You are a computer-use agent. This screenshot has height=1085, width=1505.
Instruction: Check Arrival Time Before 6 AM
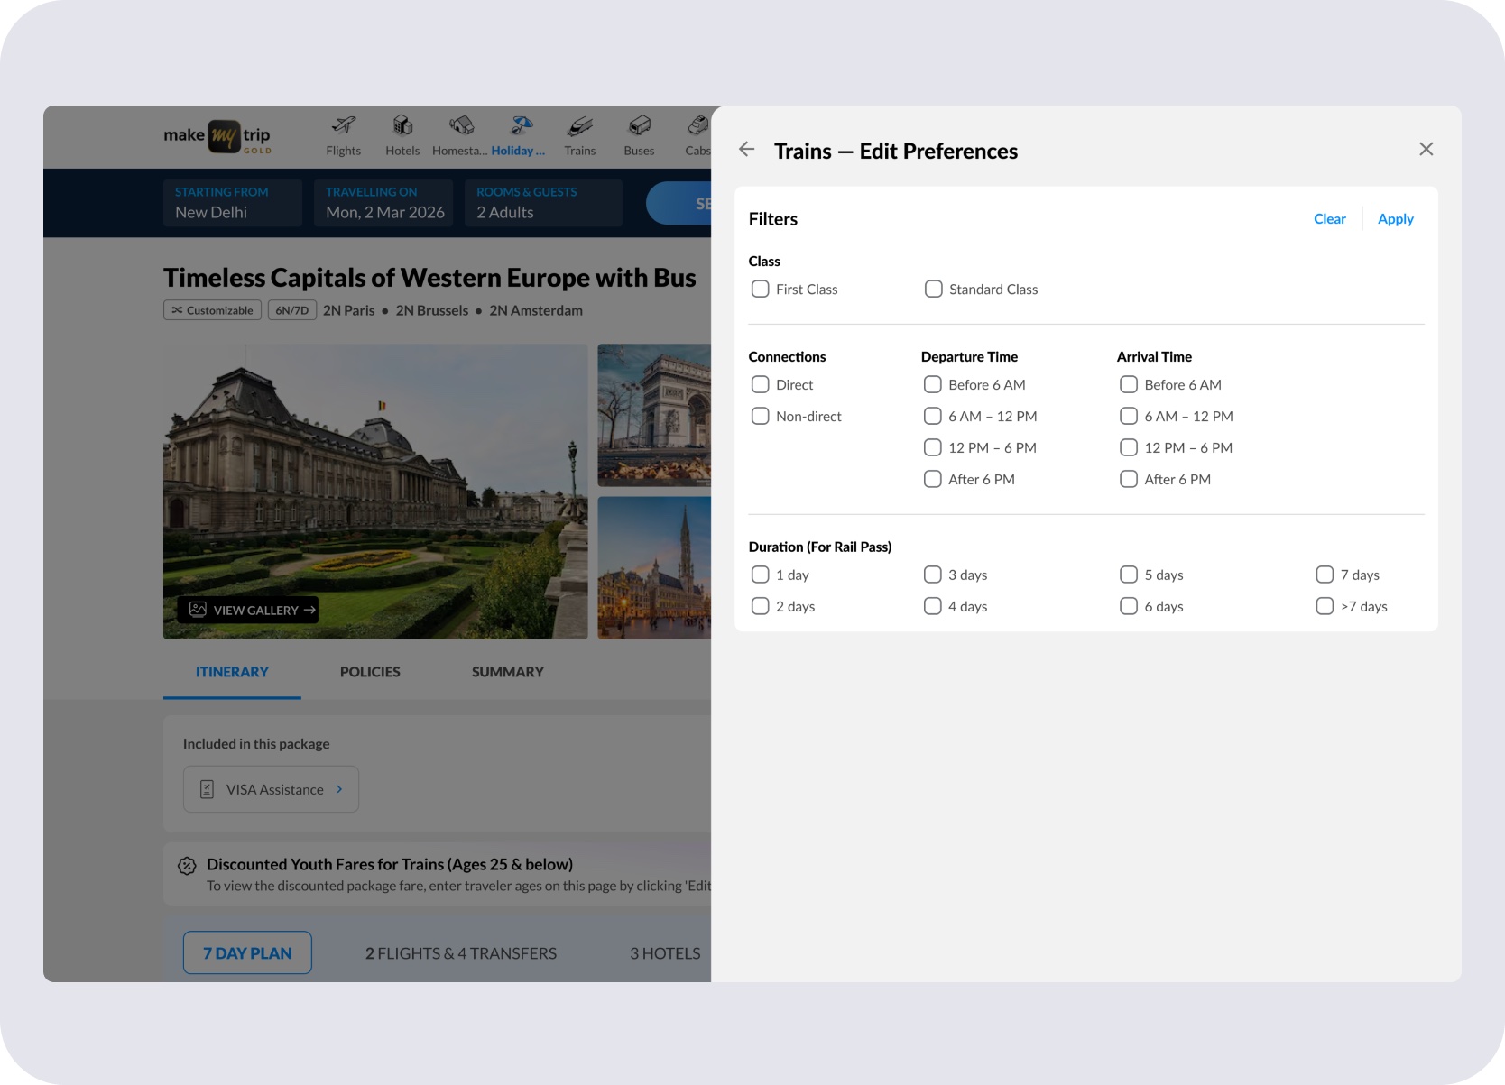1129,384
